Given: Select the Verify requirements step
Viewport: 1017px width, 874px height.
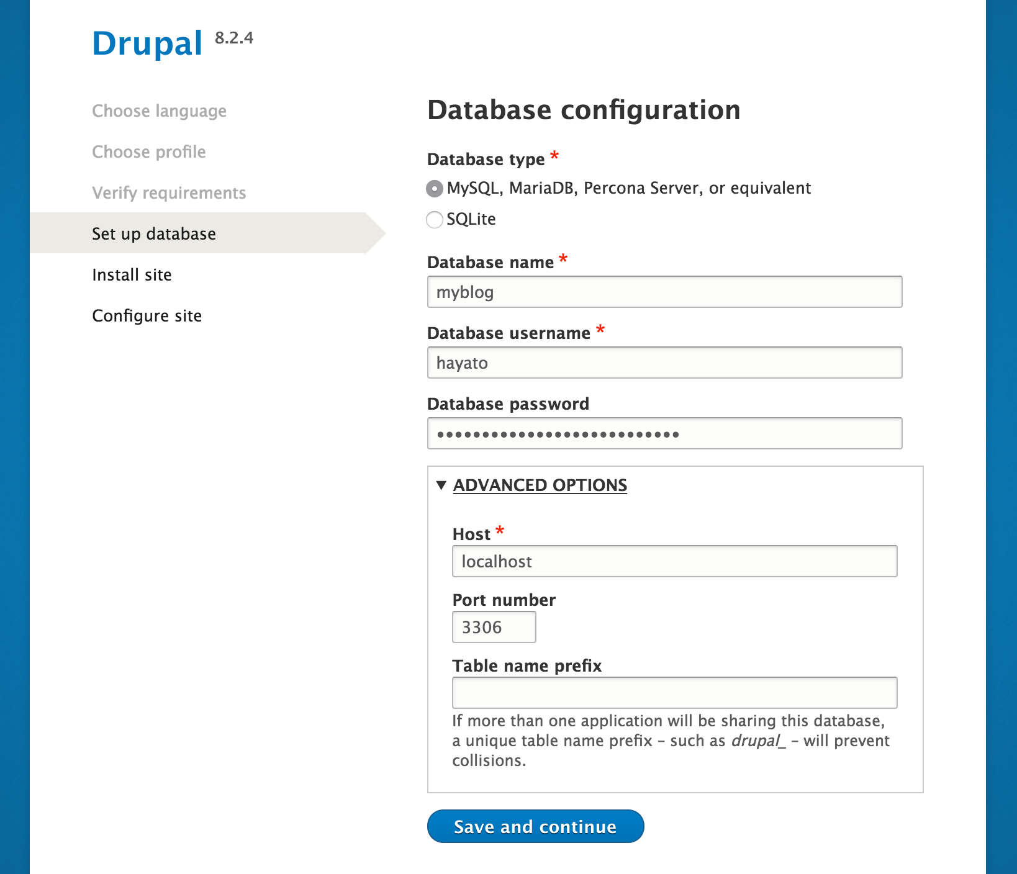Looking at the screenshot, I should pos(169,193).
